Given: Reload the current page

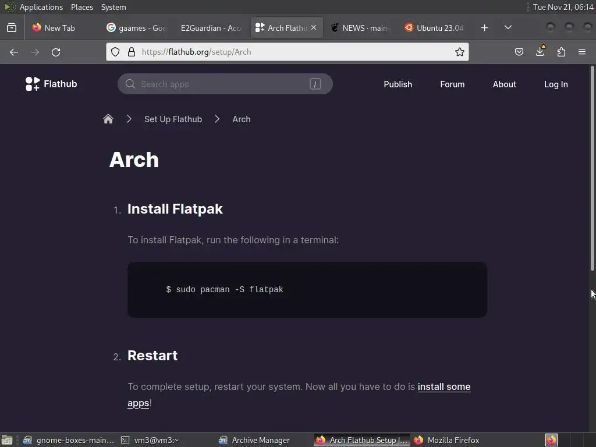Looking at the screenshot, I should (56, 52).
